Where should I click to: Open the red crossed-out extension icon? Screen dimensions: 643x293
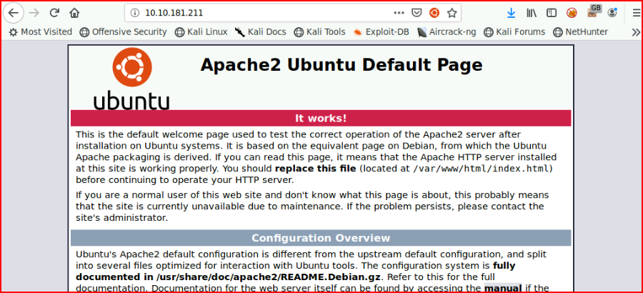point(572,13)
